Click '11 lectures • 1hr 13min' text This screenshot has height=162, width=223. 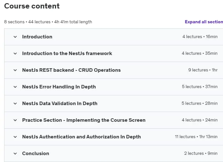click(196, 137)
